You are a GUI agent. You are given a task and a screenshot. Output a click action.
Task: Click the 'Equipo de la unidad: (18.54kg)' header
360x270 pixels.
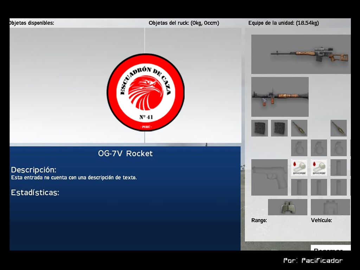tap(284, 23)
